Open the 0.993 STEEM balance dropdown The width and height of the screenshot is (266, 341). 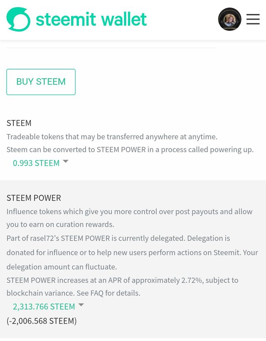pos(41,163)
